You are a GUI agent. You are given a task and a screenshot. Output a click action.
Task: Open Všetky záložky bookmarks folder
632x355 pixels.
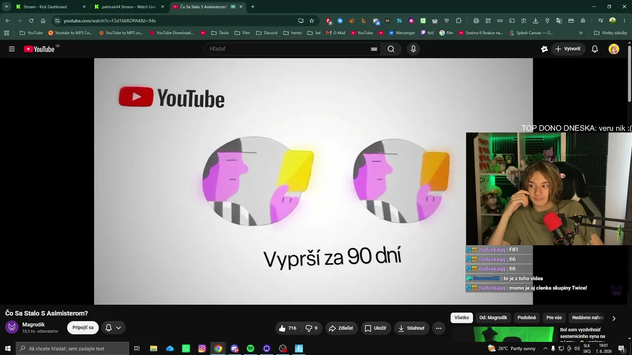coord(611,33)
